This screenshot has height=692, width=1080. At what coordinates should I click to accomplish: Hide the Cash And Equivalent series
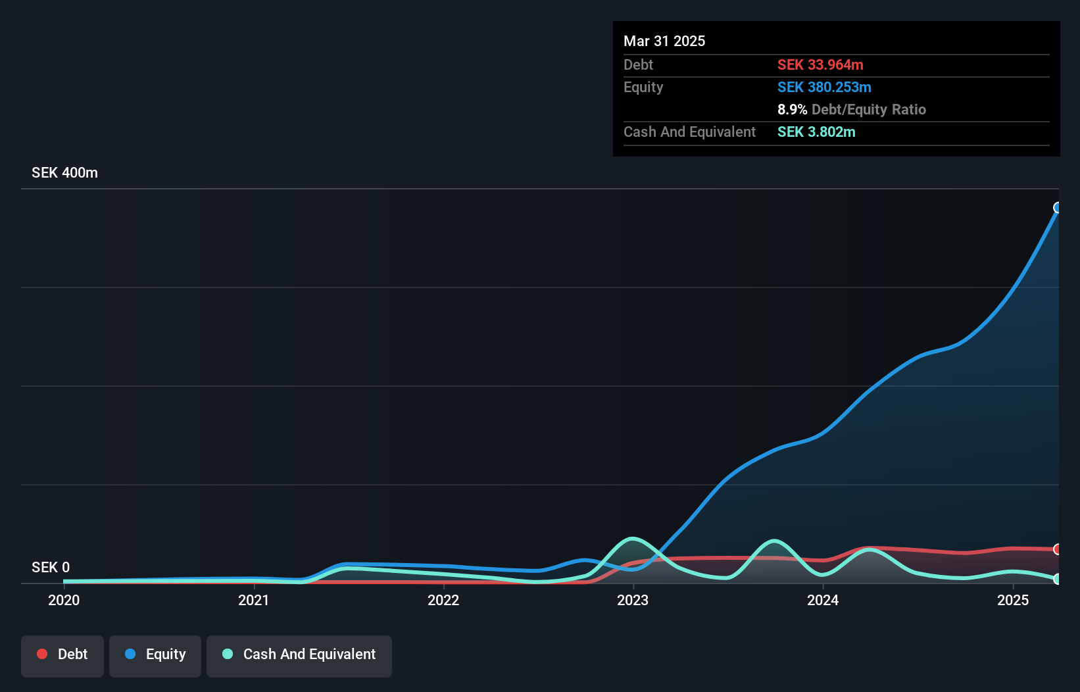pos(299,655)
